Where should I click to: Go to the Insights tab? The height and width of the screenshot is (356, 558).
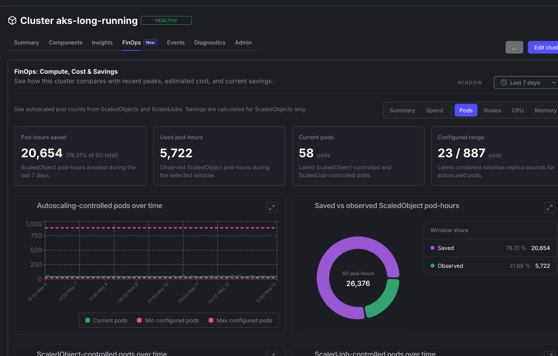[x=102, y=42]
